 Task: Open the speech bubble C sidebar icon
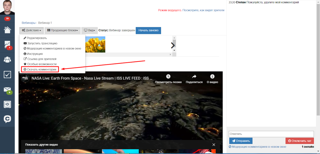click(x=7, y=119)
